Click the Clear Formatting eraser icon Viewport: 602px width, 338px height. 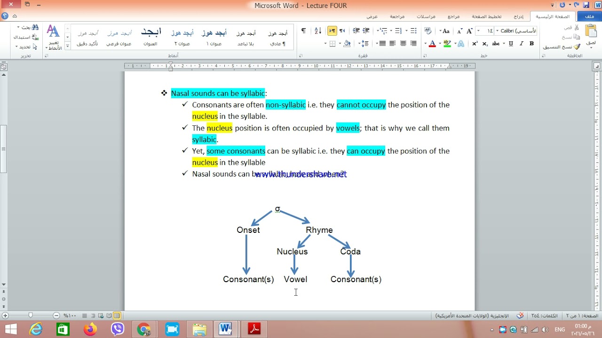tap(428, 31)
